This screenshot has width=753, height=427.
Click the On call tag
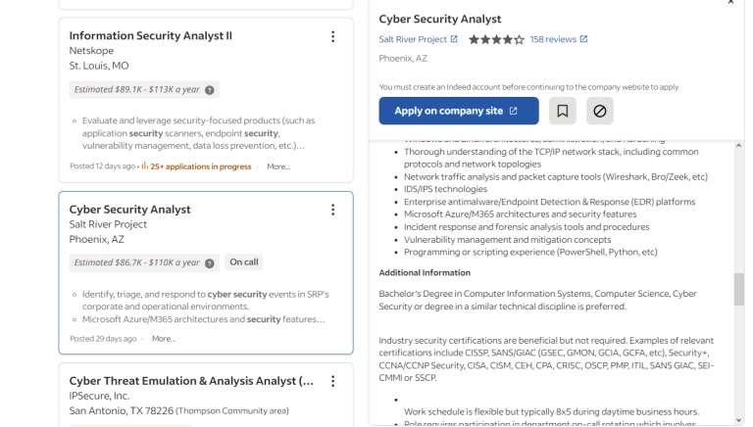click(244, 262)
